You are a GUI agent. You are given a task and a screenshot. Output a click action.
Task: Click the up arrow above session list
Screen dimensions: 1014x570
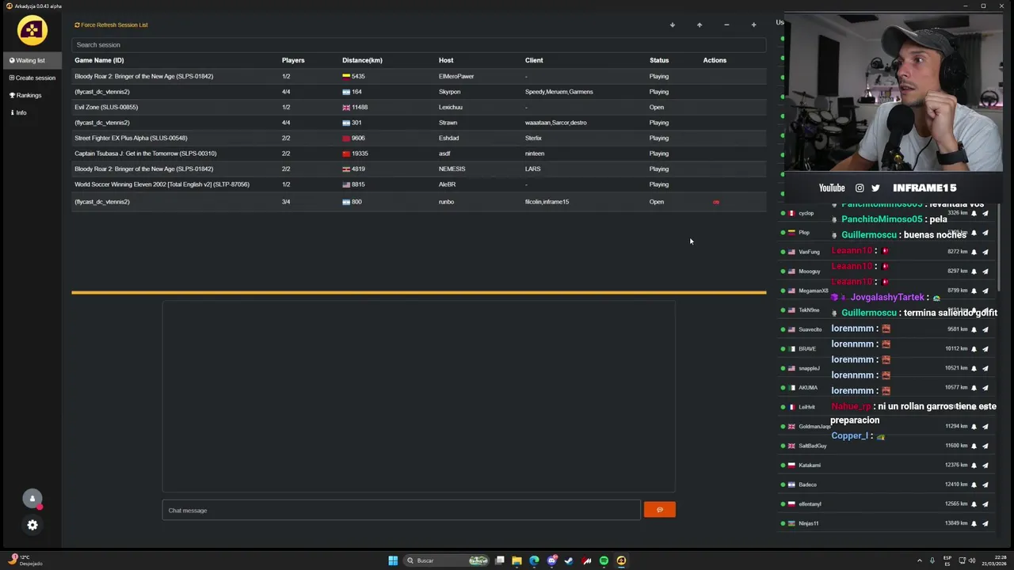[x=700, y=25]
